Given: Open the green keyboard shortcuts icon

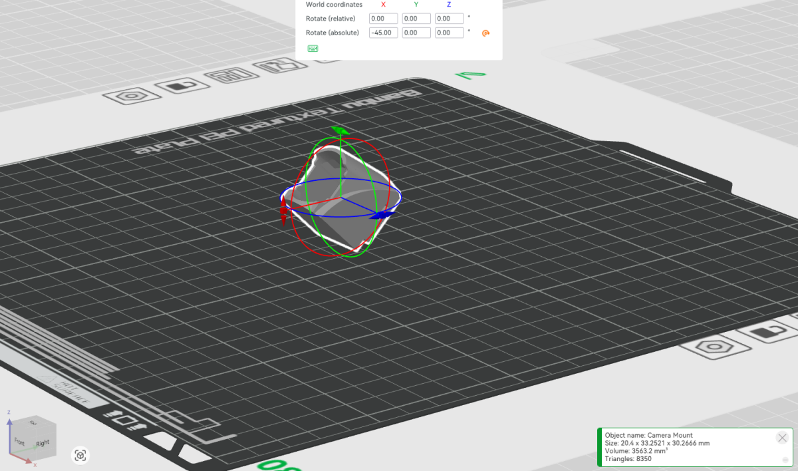Looking at the screenshot, I should click(313, 49).
